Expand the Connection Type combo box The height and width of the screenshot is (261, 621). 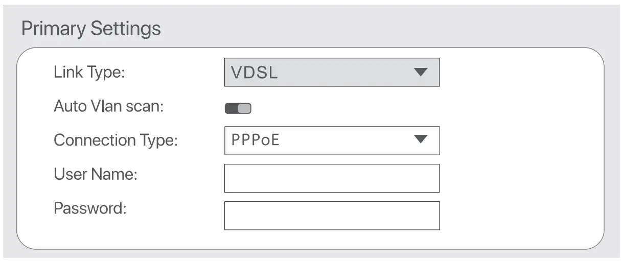point(331,140)
